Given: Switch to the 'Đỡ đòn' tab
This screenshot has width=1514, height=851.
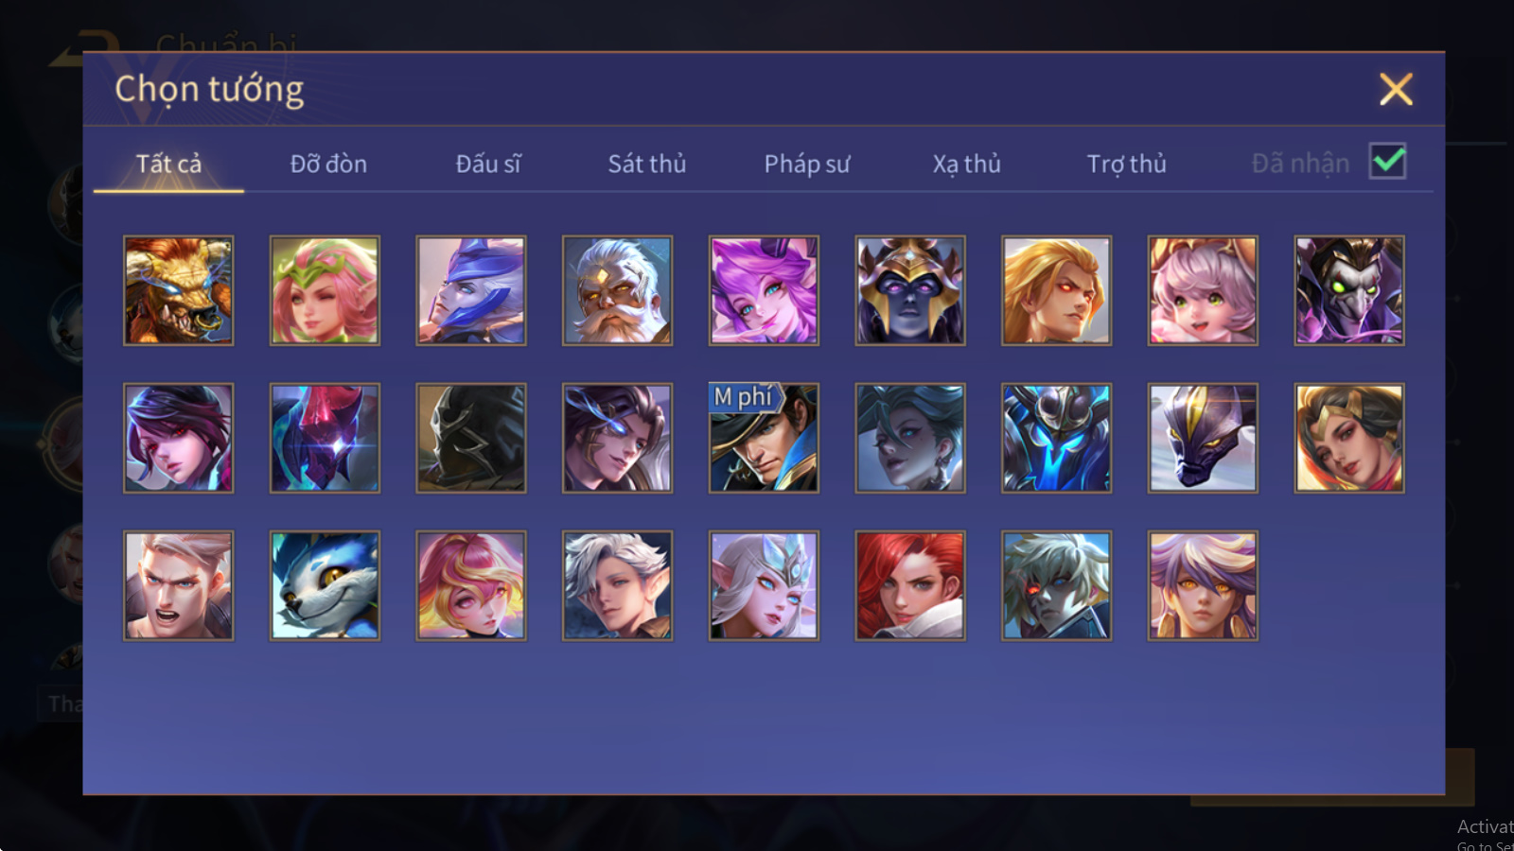Looking at the screenshot, I should point(328,164).
